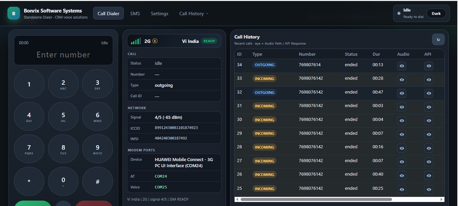View API response for call ID 34
The height and width of the screenshot is (206, 458).
(429, 66)
